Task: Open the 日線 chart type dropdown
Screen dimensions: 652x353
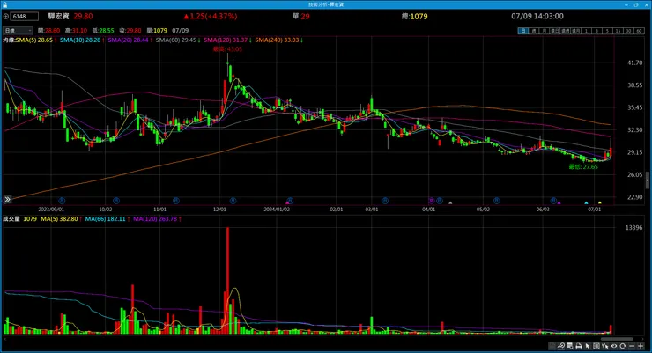Action: coord(18,31)
